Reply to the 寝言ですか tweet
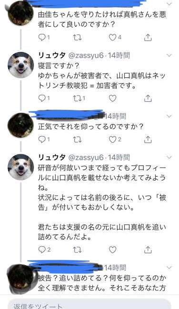 point(42,98)
